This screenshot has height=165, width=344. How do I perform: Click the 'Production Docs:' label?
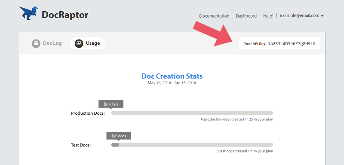[88, 113]
